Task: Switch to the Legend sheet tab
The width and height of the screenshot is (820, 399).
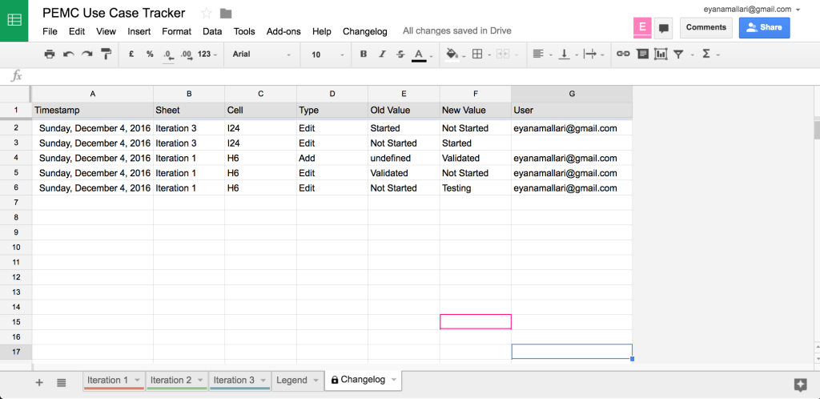Action: point(291,381)
